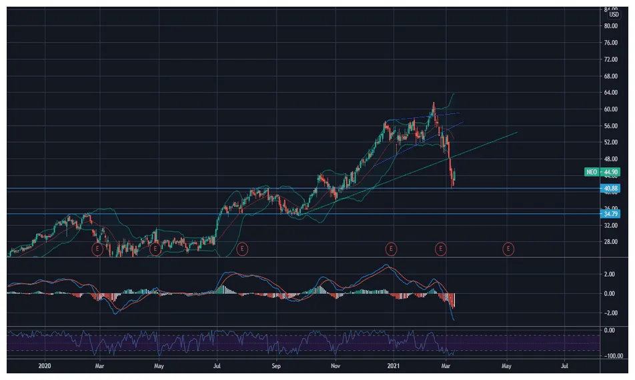Click the upcoming earnings E marker near May 2021

(x=509, y=249)
